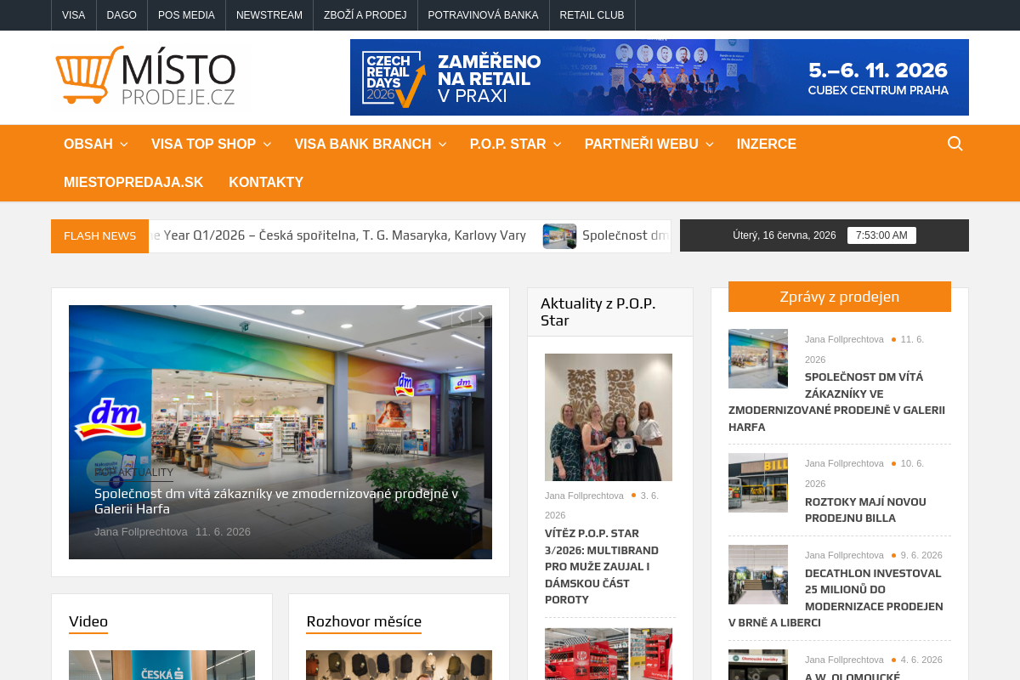Open article Decathlon investoval 25 milionů

click(836, 598)
